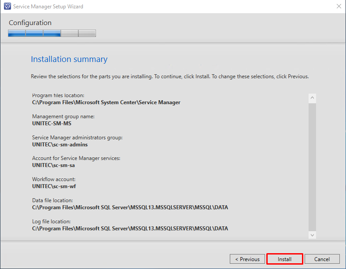Image resolution: width=346 pixels, height=269 pixels.
Task: Select the program files location path
Action: [x=106, y=102]
